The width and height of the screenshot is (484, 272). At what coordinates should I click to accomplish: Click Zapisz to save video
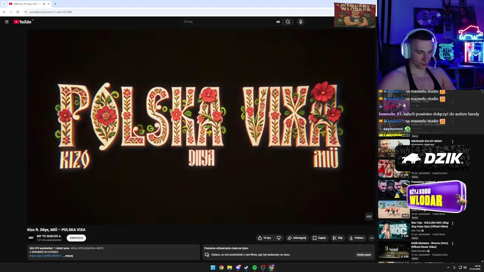(319, 238)
